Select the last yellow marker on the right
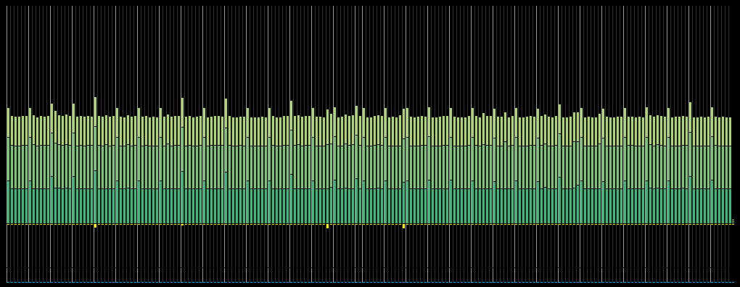 pos(403,226)
